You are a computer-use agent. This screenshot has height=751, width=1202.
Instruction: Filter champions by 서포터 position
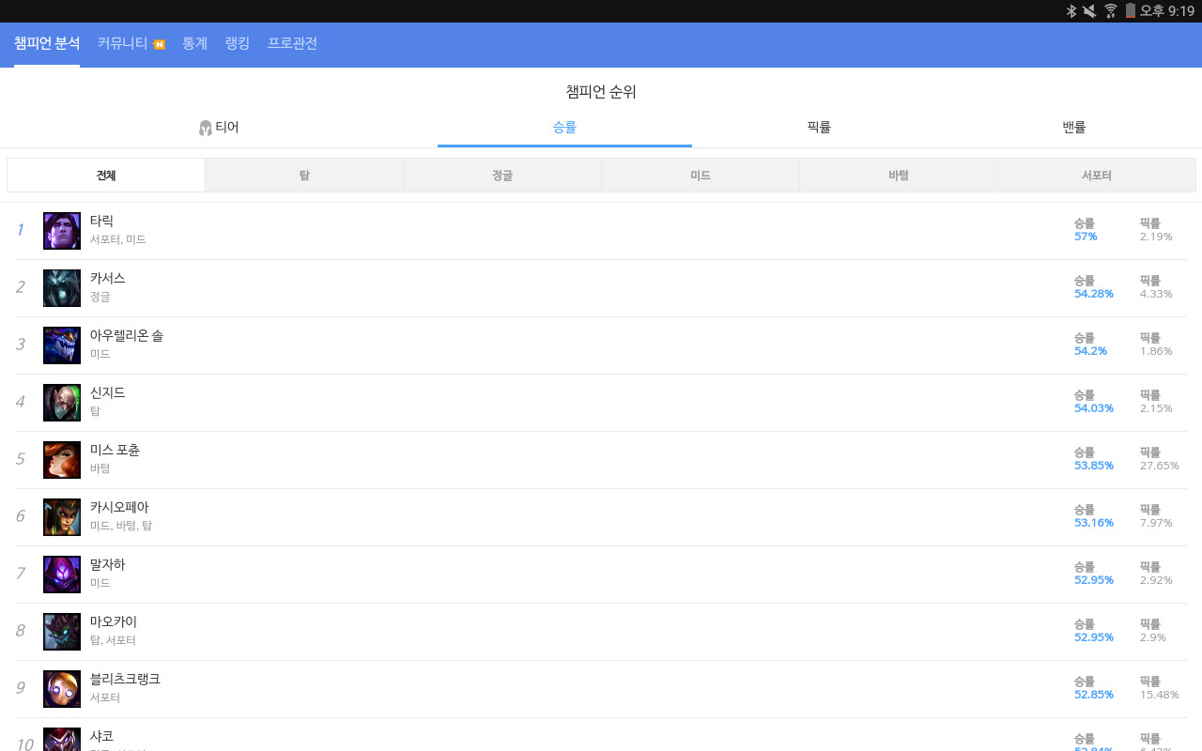point(1097,176)
